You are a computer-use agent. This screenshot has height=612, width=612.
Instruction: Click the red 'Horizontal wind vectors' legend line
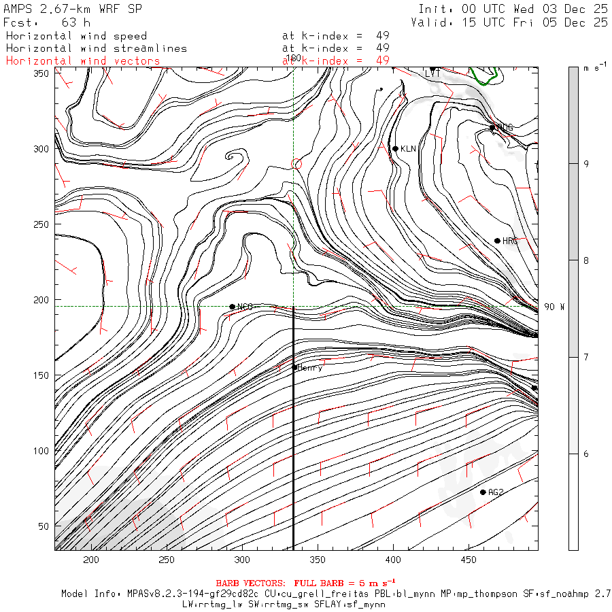point(83,61)
